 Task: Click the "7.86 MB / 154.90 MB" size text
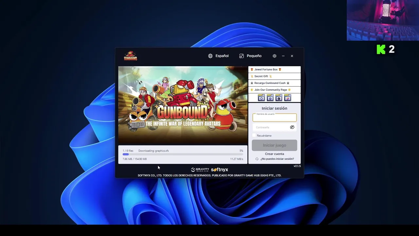135,159
